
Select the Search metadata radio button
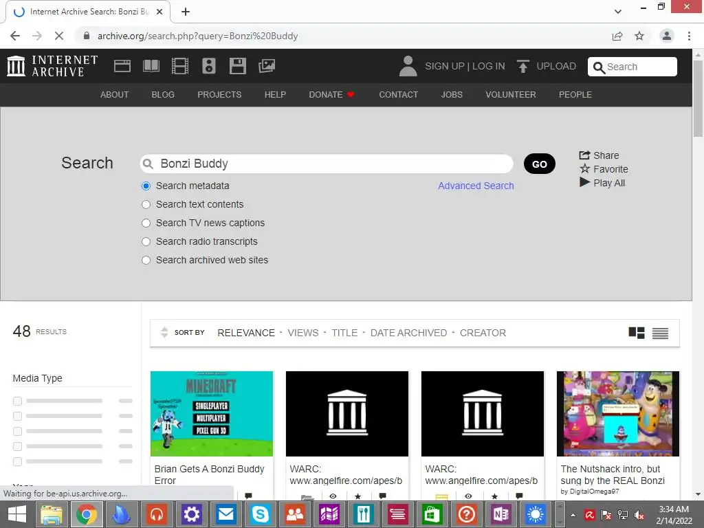(x=146, y=186)
